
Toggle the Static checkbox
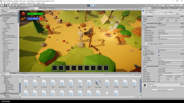click(x=178, y=10)
